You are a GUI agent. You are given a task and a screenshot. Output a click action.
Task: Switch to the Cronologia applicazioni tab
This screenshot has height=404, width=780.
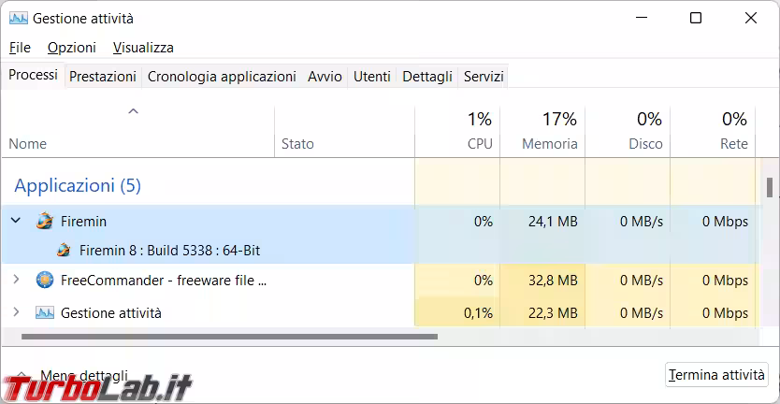pyautogui.click(x=222, y=77)
